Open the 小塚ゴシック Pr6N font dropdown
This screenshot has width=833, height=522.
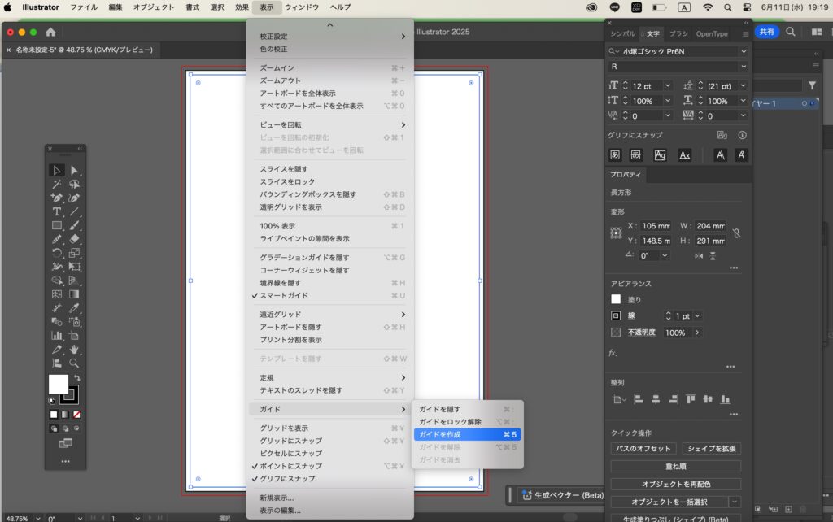744,51
